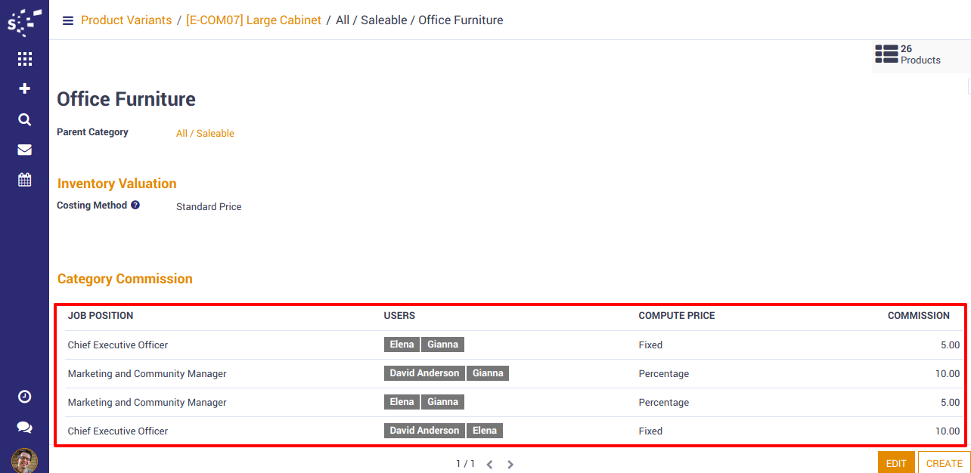Click the user avatar photo
The height and width of the screenshot is (473, 971).
pyautogui.click(x=24, y=460)
